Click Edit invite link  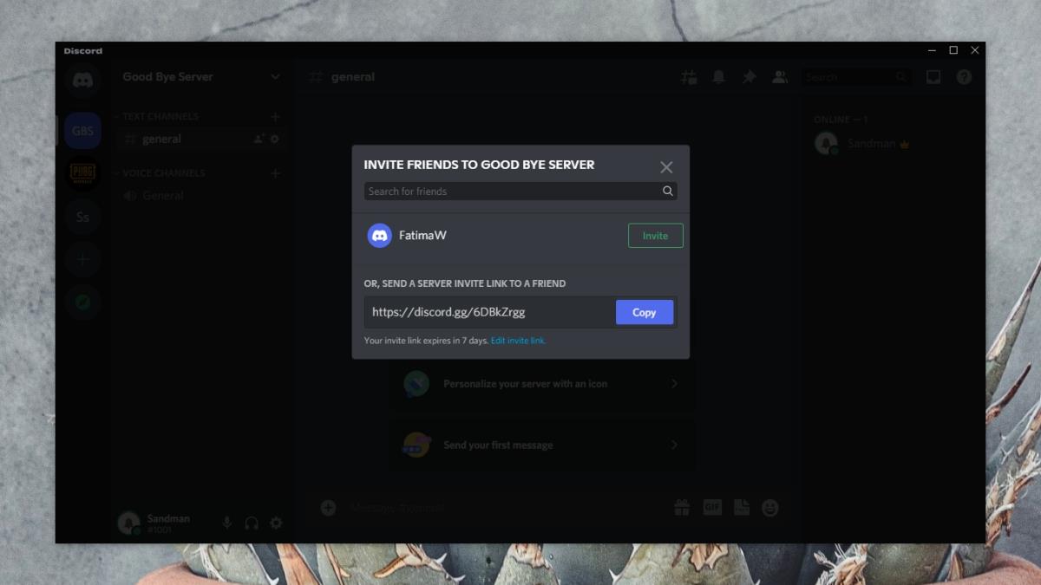point(516,341)
